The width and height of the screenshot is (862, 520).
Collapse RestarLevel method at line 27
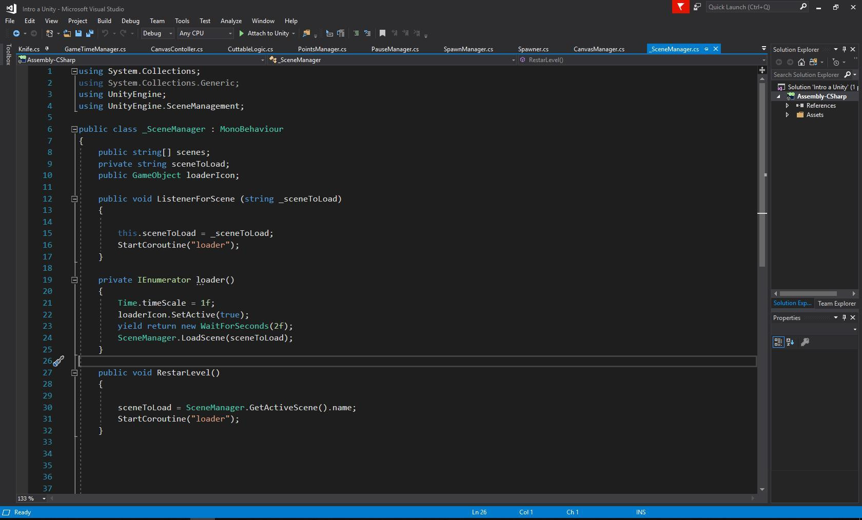click(x=74, y=373)
